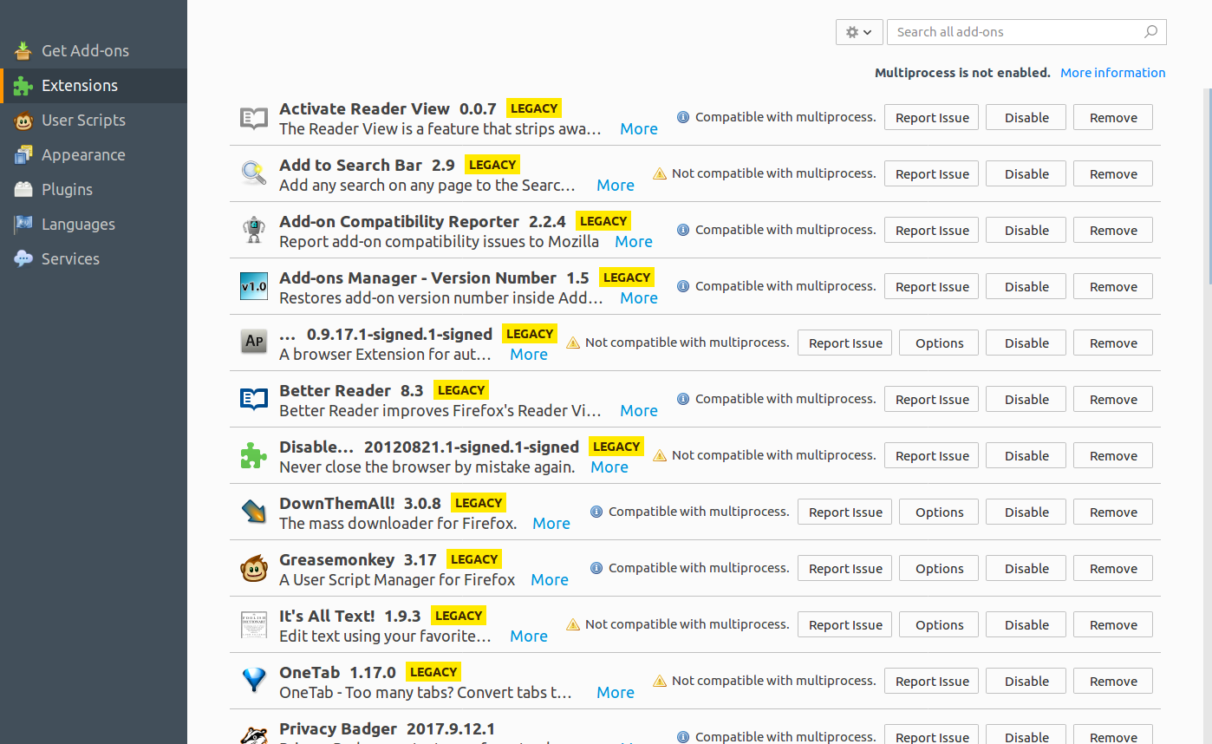Disable the Better Reader extension
The height and width of the screenshot is (744, 1212).
point(1026,400)
